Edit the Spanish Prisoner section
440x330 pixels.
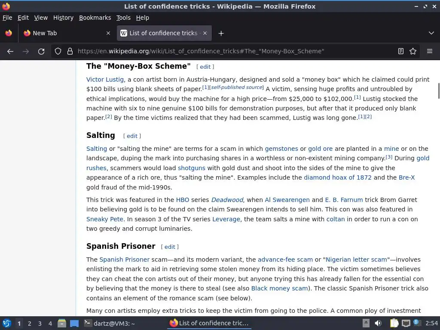[170, 247]
